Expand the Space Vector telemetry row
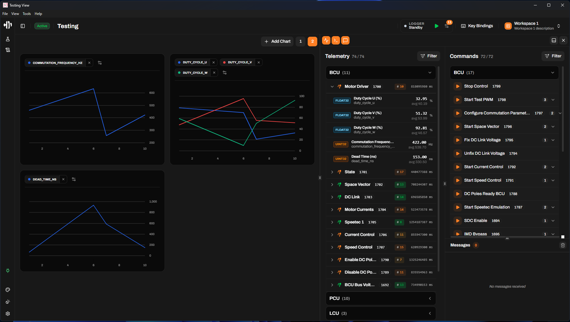Screen dimensions: 570x322 point(332,185)
